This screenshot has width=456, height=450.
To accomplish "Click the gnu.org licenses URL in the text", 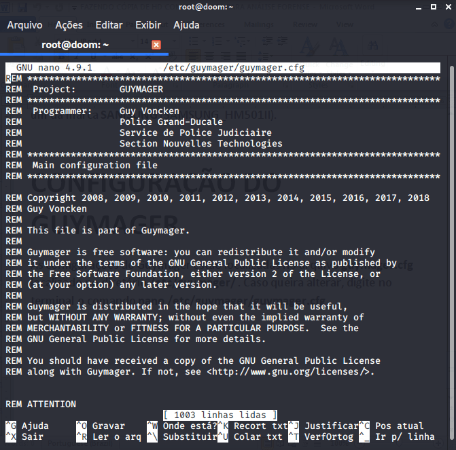I will pyautogui.click(x=290, y=372).
